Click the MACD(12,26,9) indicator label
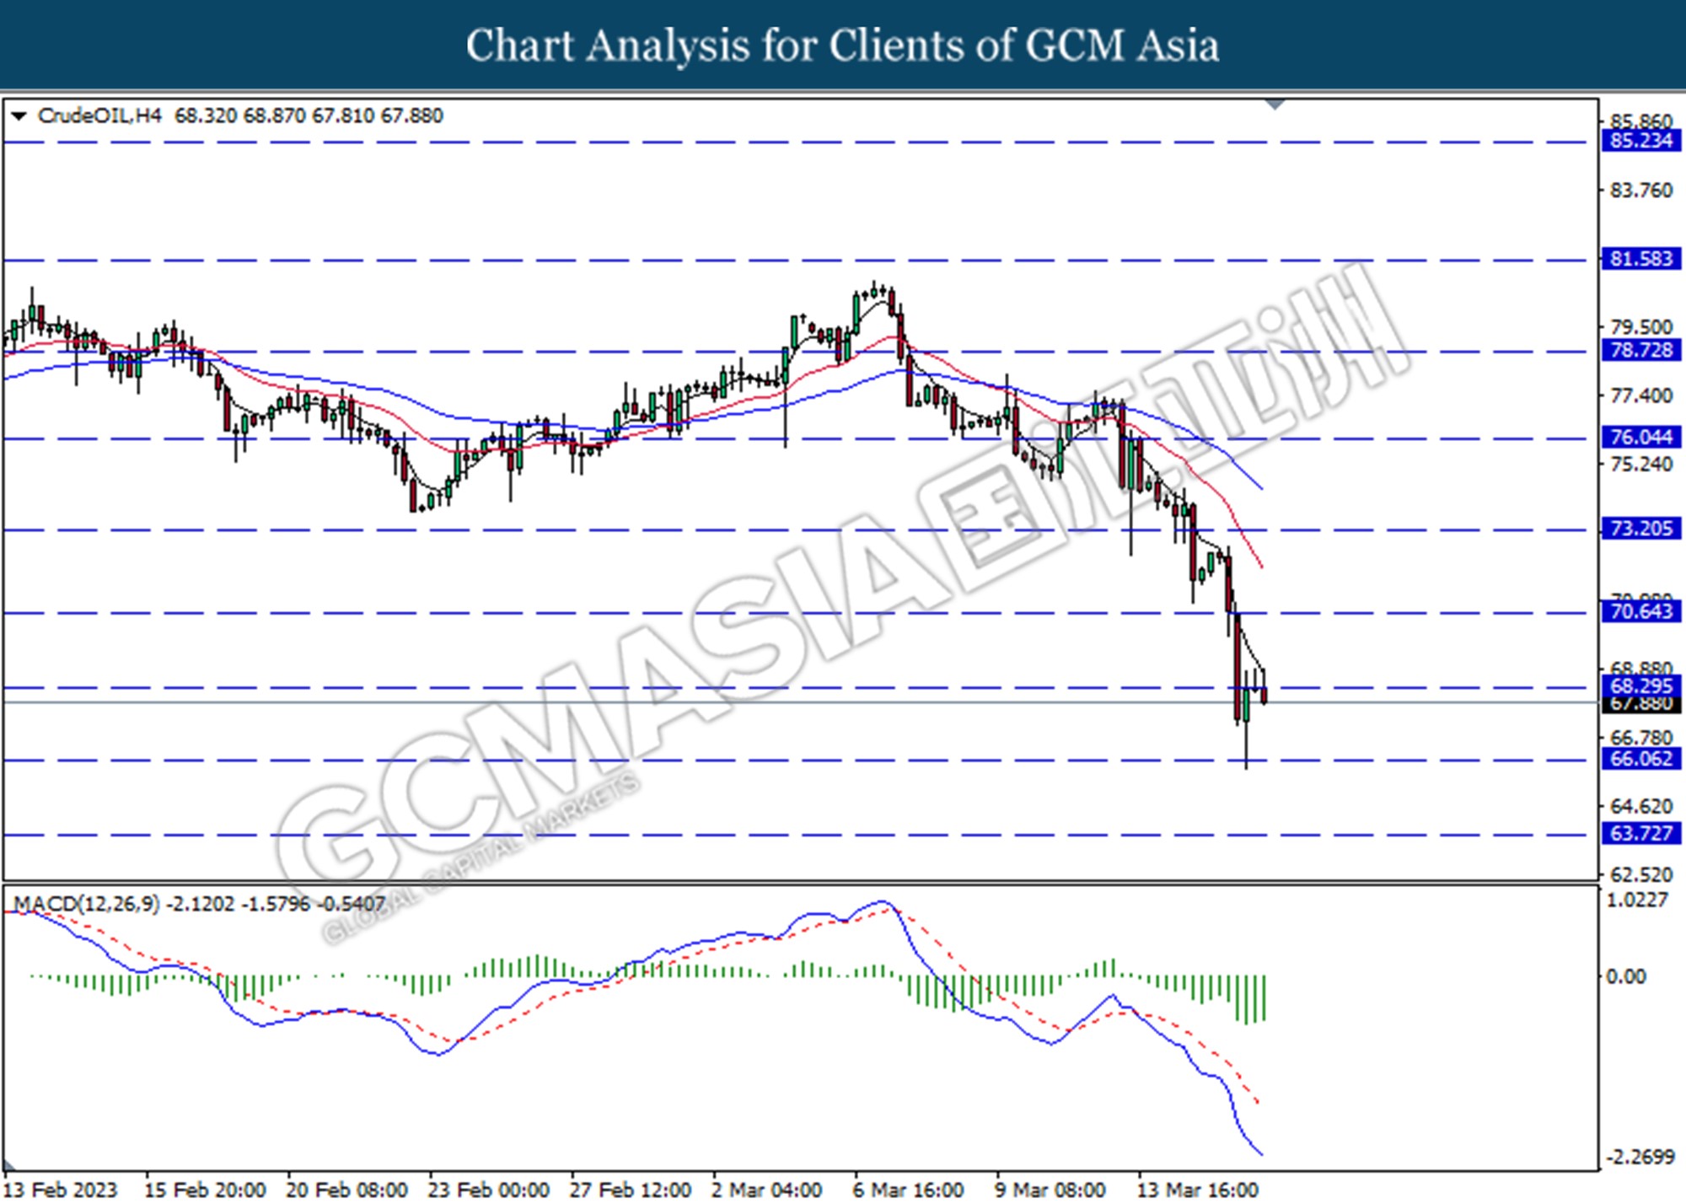The width and height of the screenshot is (1686, 1204). [x=86, y=905]
